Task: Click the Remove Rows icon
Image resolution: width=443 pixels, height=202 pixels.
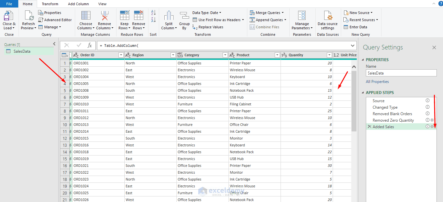Action: click(x=139, y=16)
